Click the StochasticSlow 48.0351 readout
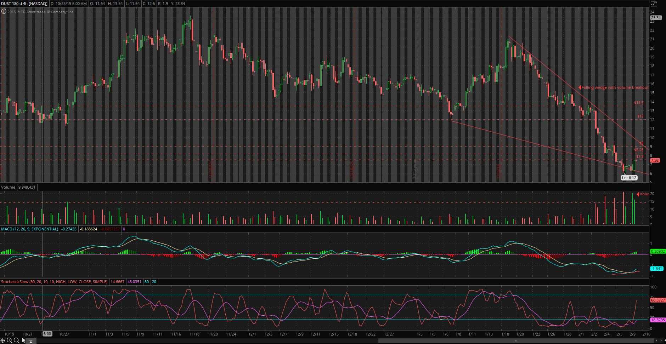The width and height of the screenshot is (666, 344). 134,282
